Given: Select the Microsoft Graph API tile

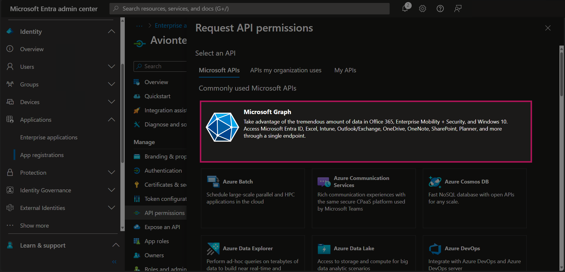Looking at the screenshot, I should (x=366, y=131).
